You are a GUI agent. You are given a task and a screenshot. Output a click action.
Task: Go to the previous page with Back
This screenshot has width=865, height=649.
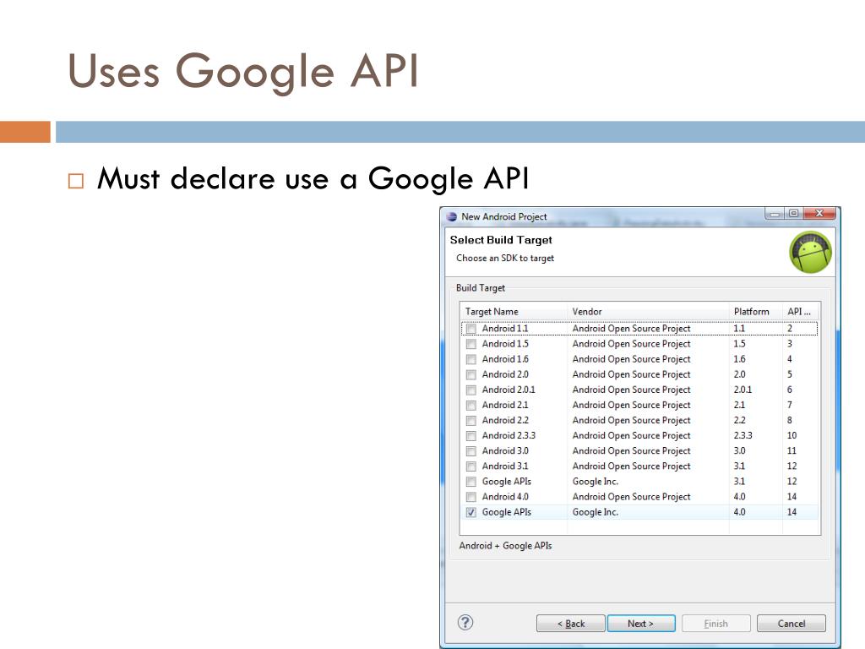tap(571, 624)
